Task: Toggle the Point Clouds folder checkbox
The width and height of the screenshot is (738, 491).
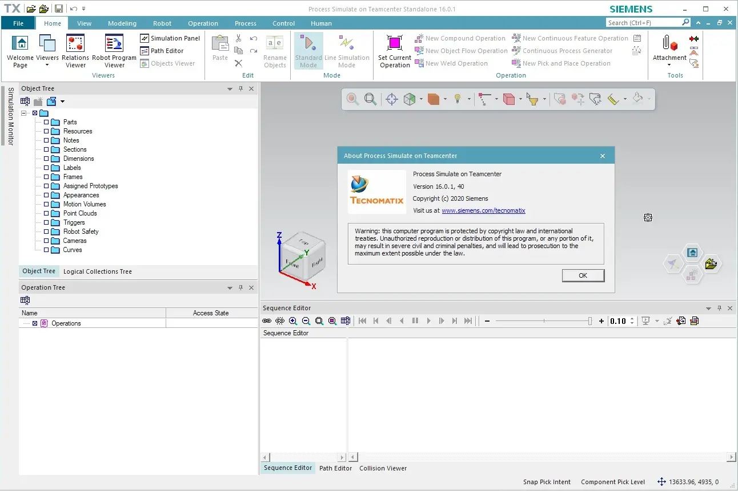Action: pyautogui.click(x=47, y=213)
